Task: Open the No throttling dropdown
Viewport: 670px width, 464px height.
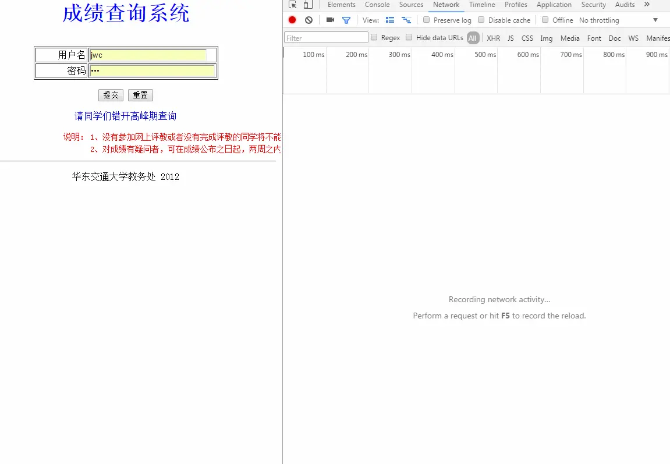Action: pyautogui.click(x=599, y=20)
